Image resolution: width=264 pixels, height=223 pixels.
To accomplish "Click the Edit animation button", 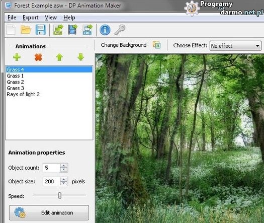I will tap(49, 213).
